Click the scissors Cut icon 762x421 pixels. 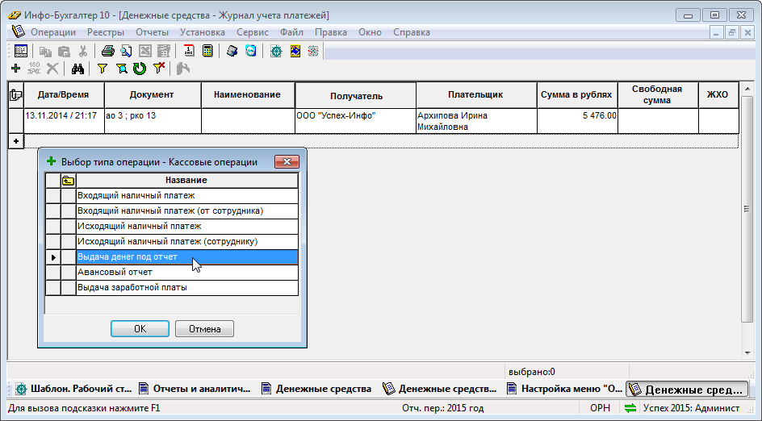pos(82,51)
